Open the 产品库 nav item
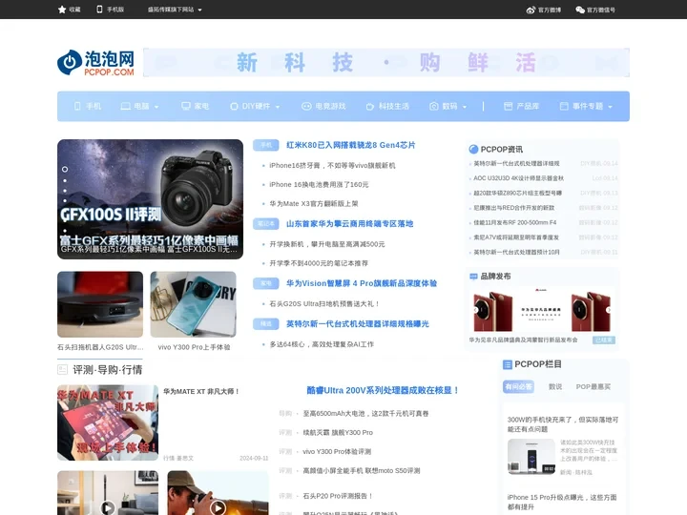The height and width of the screenshot is (515, 687). 528,106
